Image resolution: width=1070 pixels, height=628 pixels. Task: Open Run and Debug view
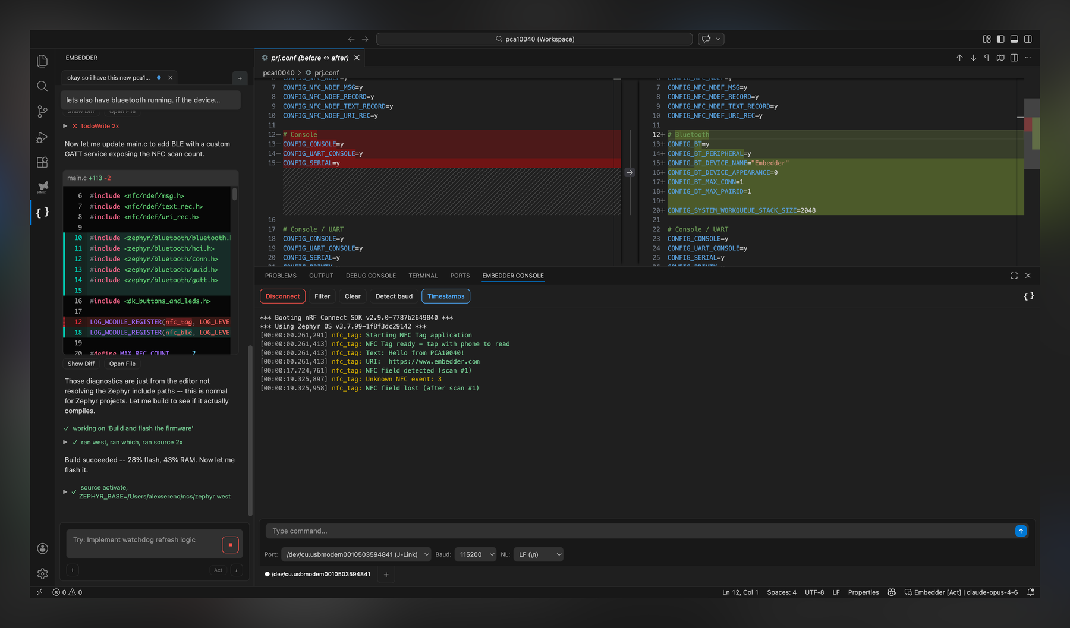coord(42,137)
